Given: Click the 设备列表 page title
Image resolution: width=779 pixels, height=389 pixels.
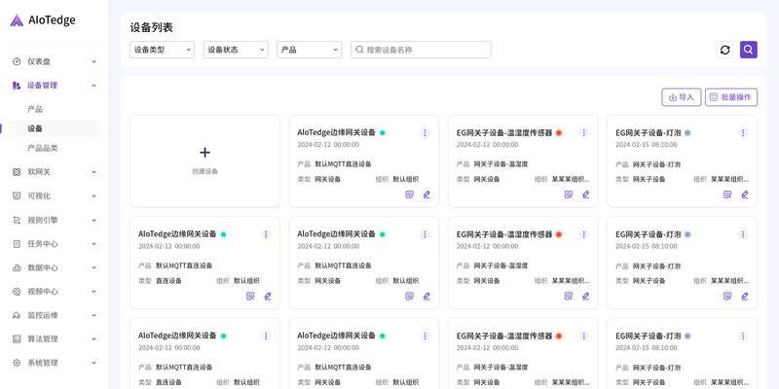Looking at the screenshot, I should point(152,28).
